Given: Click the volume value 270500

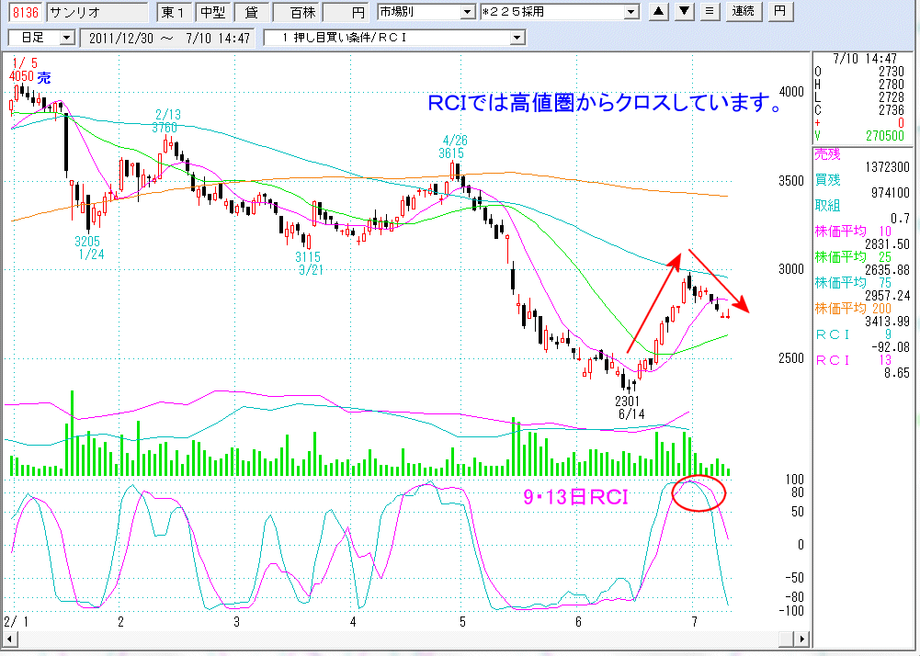Looking at the screenshot, I should (x=885, y=136).
